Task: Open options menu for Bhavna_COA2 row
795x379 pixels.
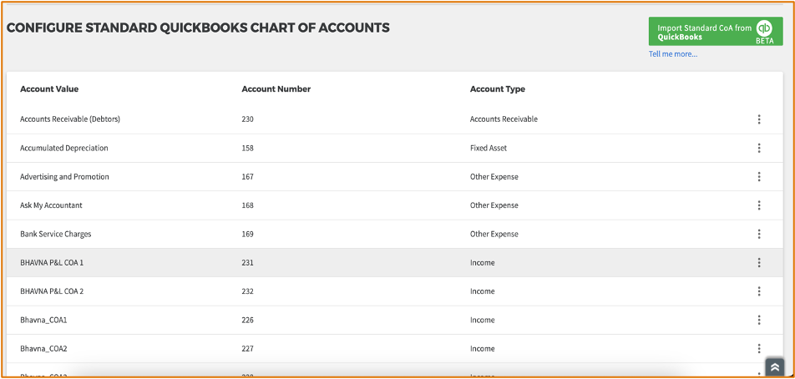Action: tap(759, 349)
